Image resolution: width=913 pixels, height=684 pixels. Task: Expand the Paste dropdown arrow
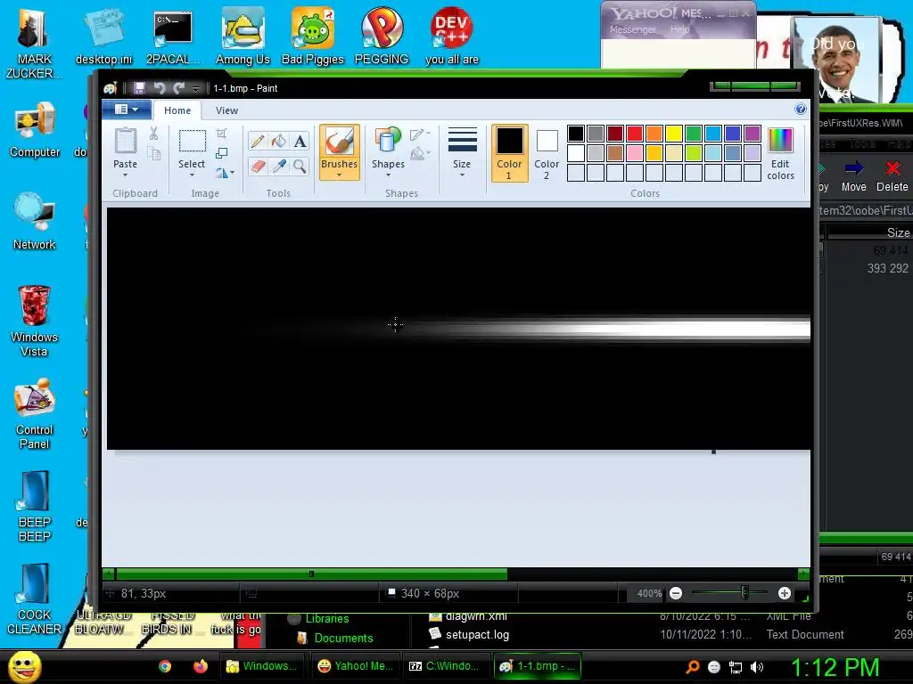[x=125, y=175]
